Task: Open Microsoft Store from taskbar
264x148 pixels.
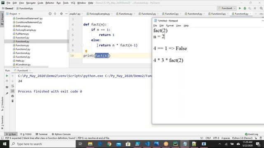Action: coord(128,144)
